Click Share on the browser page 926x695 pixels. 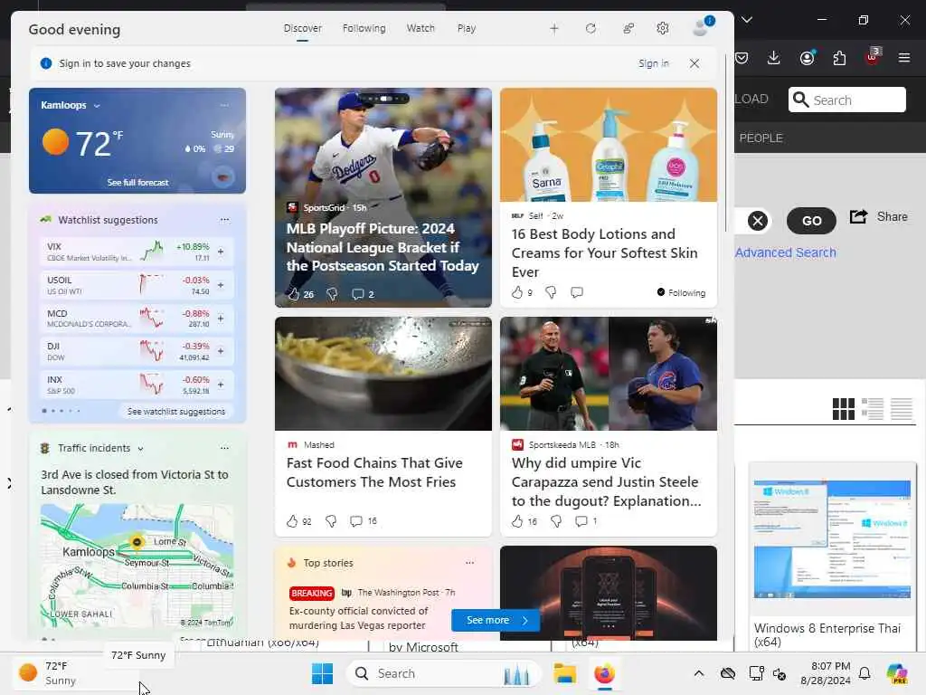pos(879,217)
